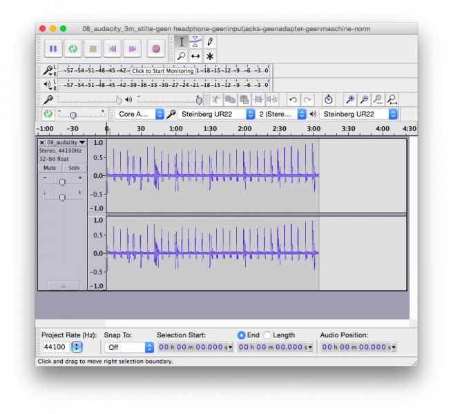Select the Length radio button

[267, 335]
